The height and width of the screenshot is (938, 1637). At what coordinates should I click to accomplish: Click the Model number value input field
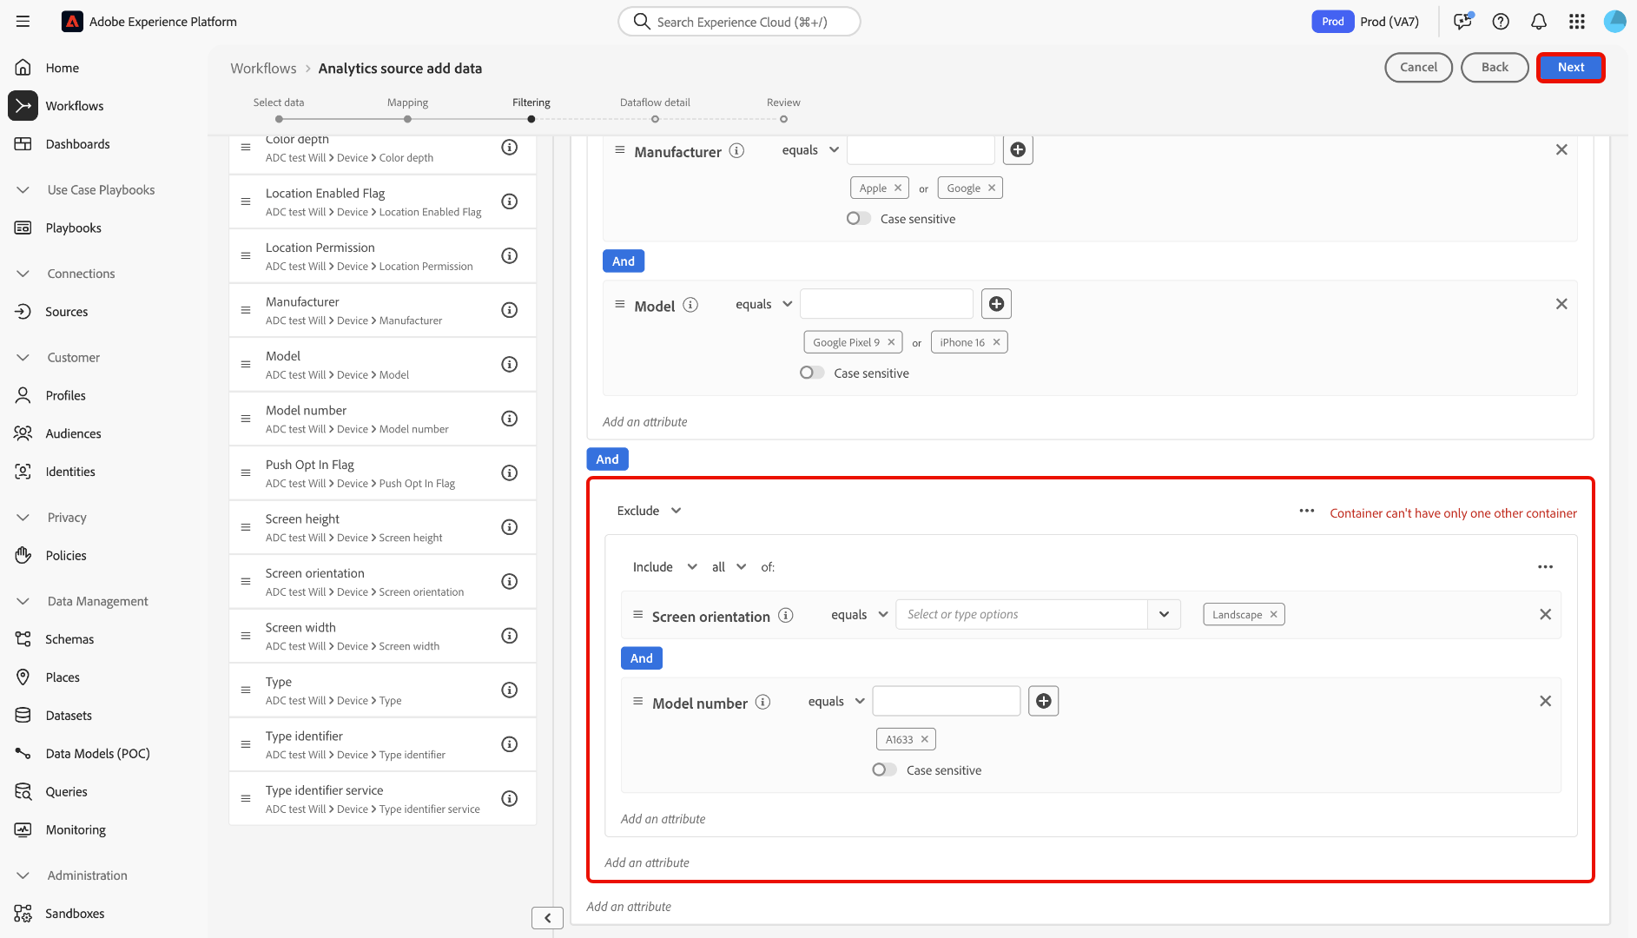click(947, 701)
